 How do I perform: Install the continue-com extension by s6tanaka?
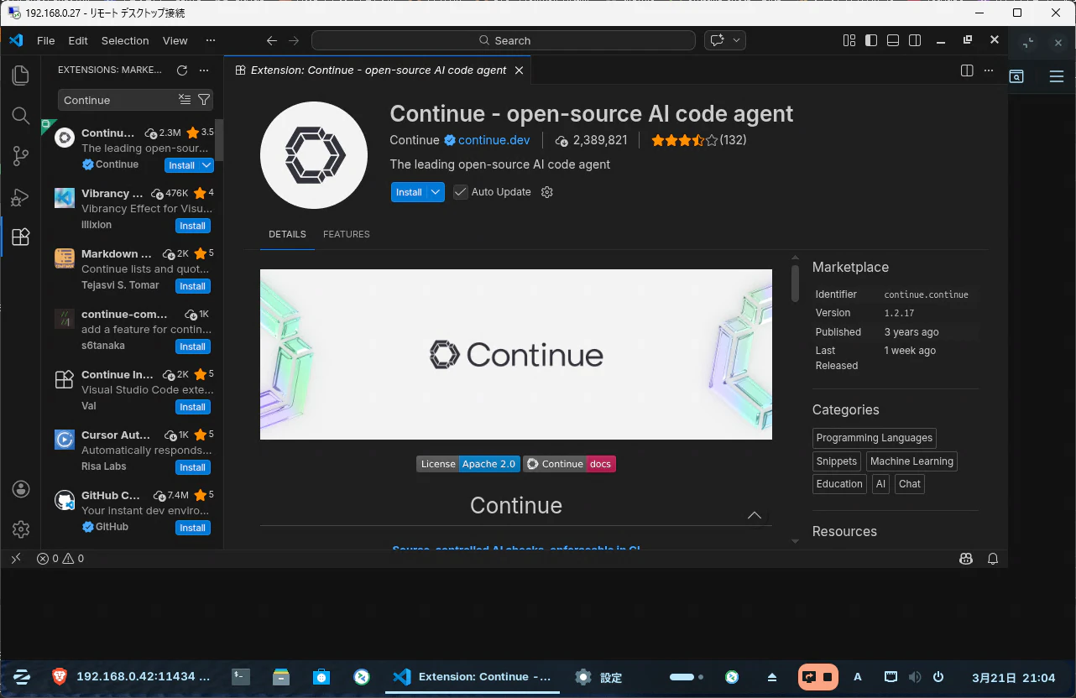(x=192, y=346)
